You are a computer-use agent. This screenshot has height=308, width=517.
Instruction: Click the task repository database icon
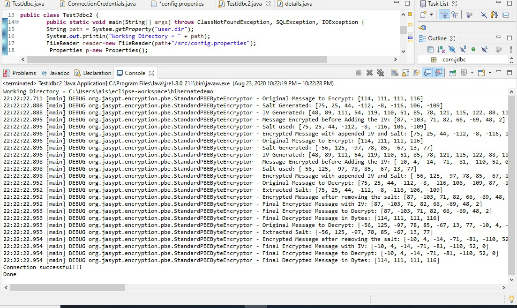[x=422, y=27]
